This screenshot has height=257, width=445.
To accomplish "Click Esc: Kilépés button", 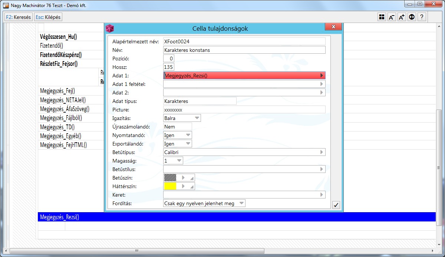I will tap(48, 17).
